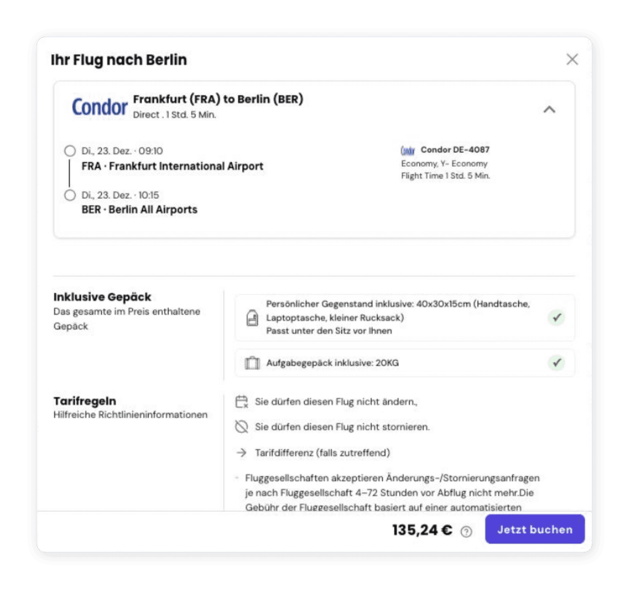Open price info question mark icon
Image resolution: width=629 pixels, height=589 pixels.
[466, 531]
